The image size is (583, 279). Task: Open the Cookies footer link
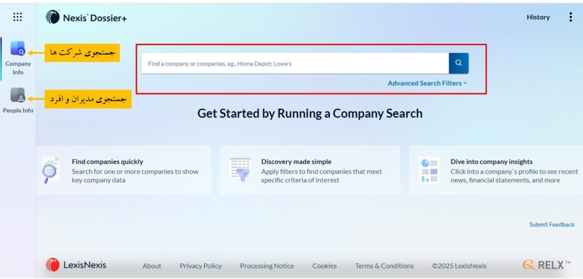[325, 266]
